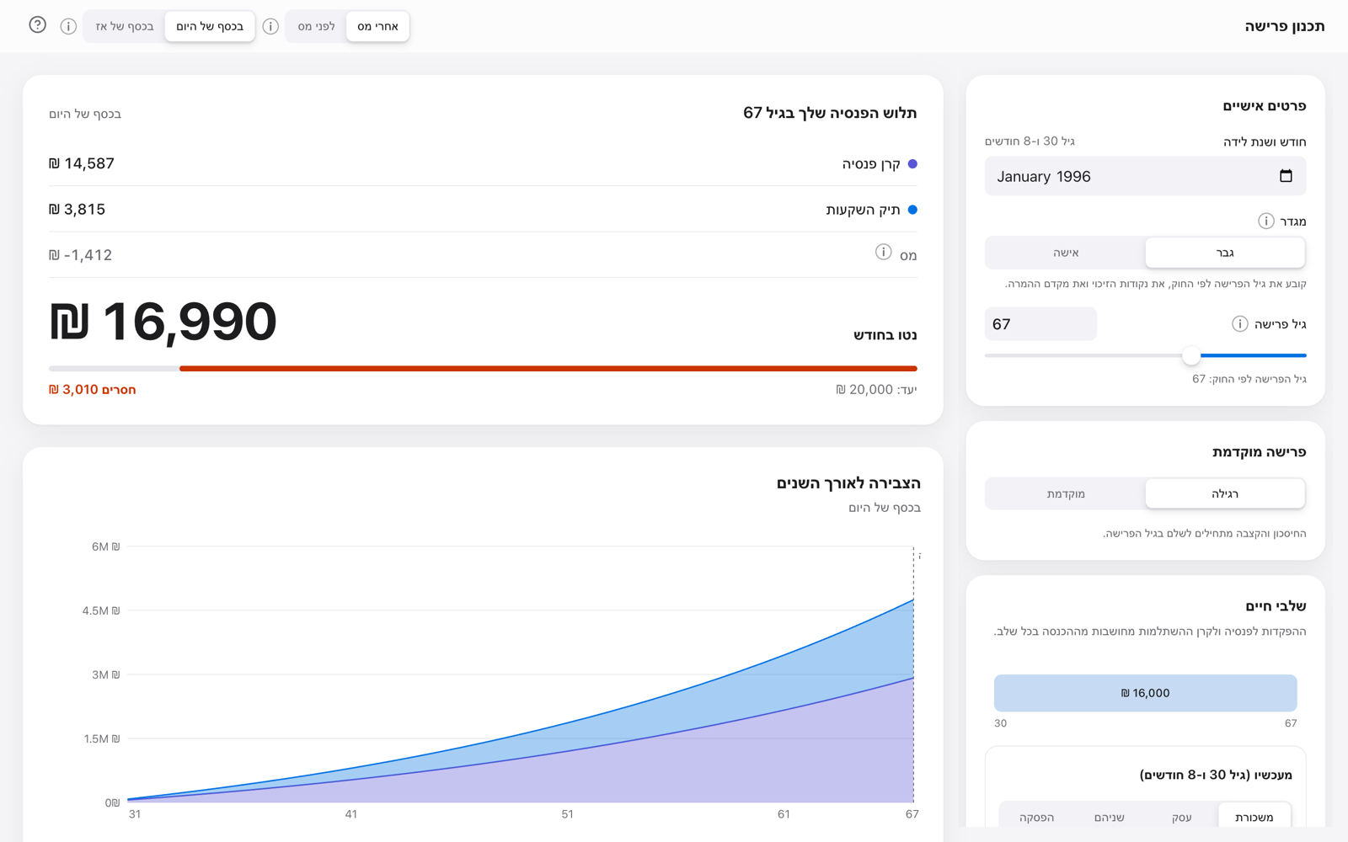Click info icon beside מס row
The height and width of the screenshot is (842, 1348).
883,252
